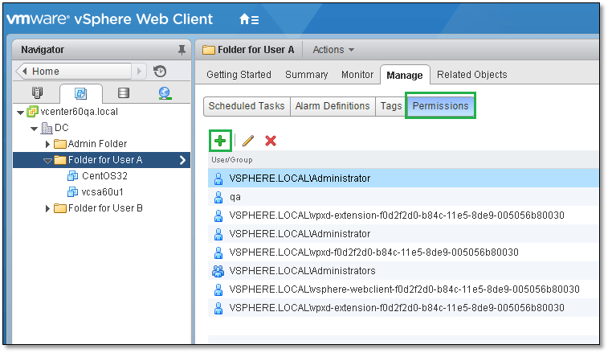Click the navigator forward arrow

(139, 72)
